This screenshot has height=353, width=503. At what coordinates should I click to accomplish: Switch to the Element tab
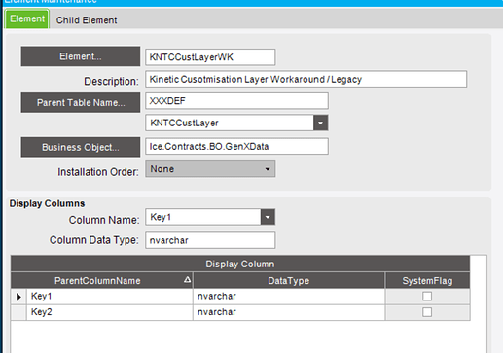27,18
